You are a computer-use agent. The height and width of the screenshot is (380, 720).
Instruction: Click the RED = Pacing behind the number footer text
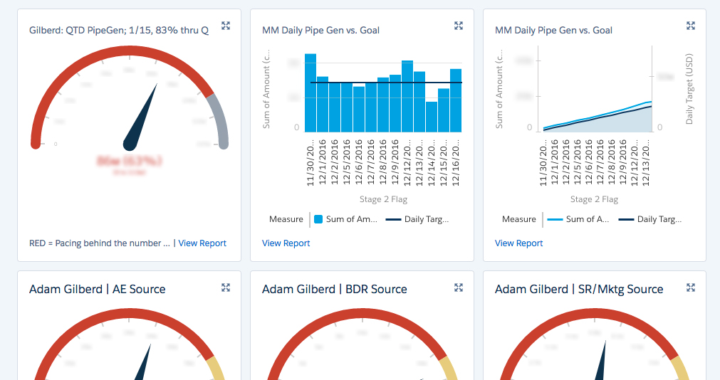pos(100,243)
